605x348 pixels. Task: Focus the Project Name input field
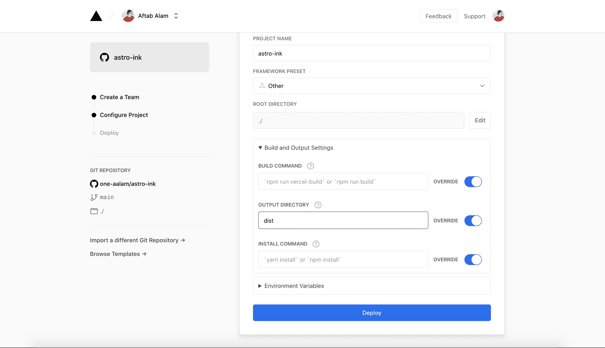pyautogui.click(x=372, y=53)
